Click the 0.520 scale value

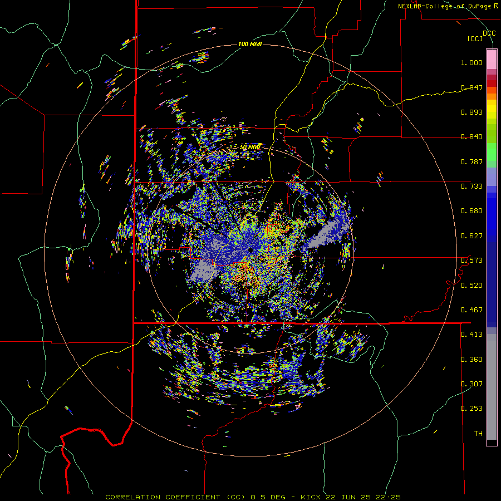[471, 285]
